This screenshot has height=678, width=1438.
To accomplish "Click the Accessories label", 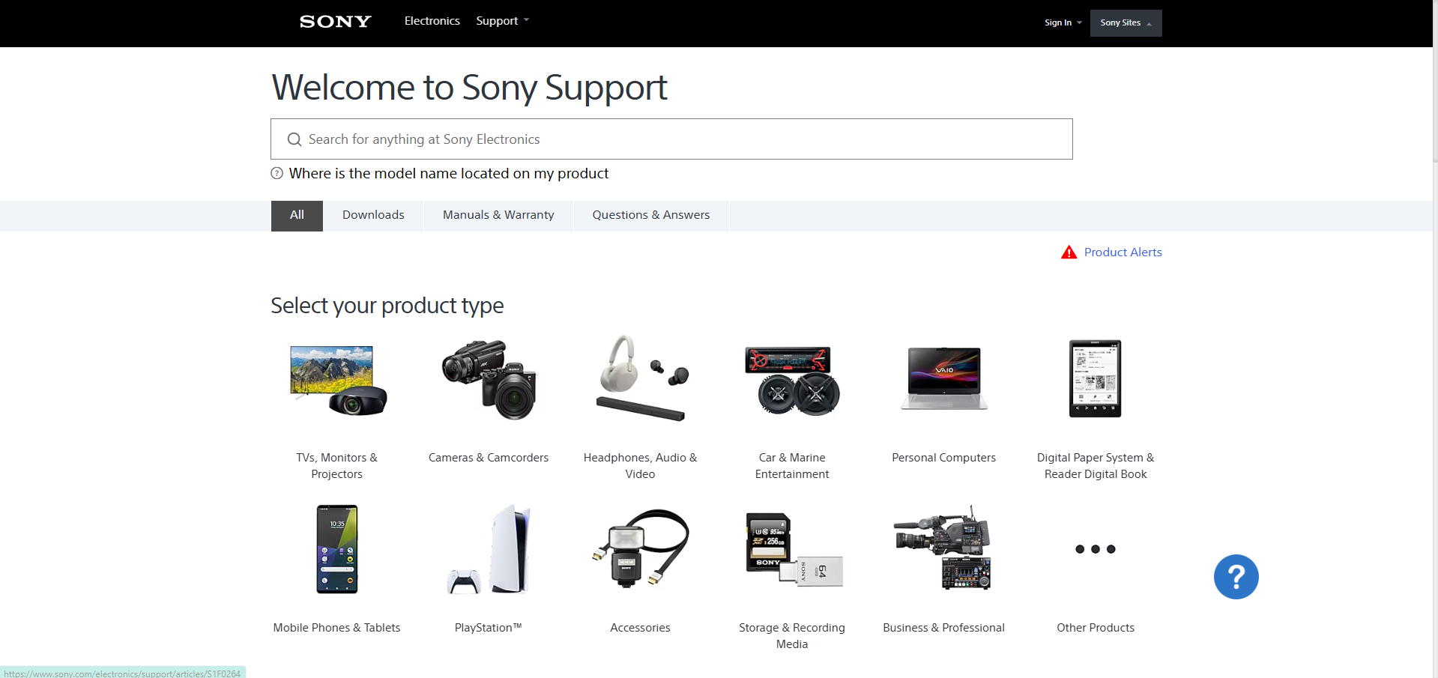I will 641,628.
